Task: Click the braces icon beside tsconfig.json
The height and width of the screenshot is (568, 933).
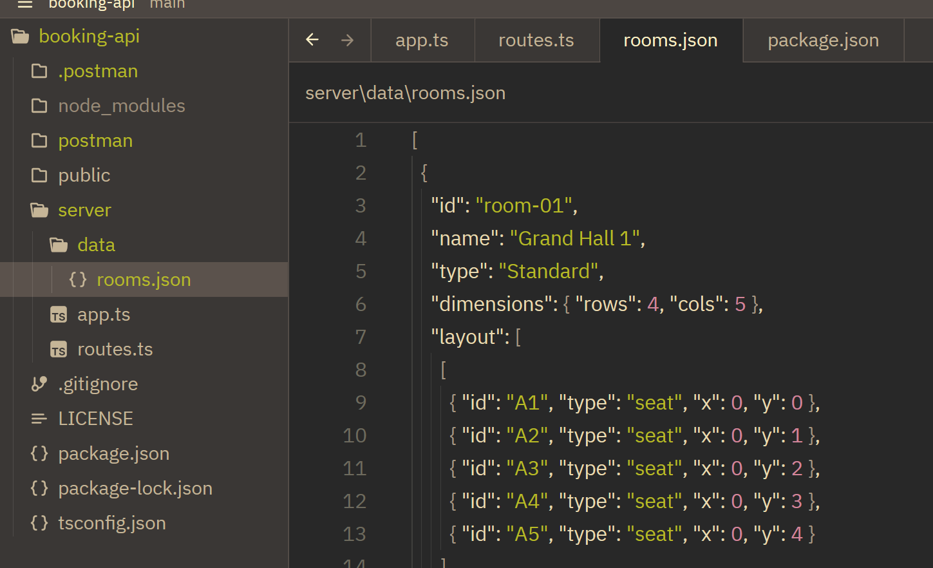Action: pyautogui.click(x=39, y=523)
